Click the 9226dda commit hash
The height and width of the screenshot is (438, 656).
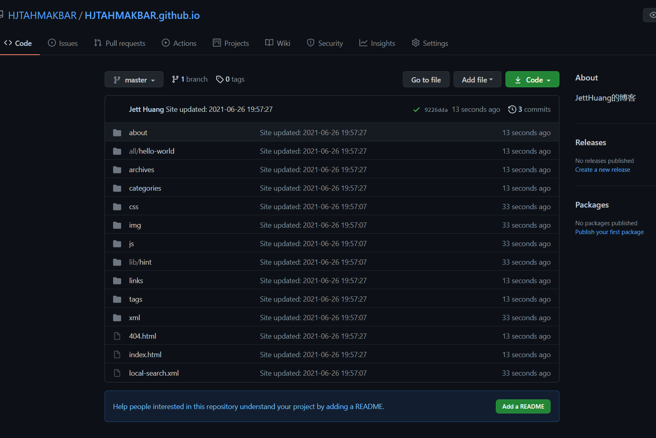tap(436, 110)
